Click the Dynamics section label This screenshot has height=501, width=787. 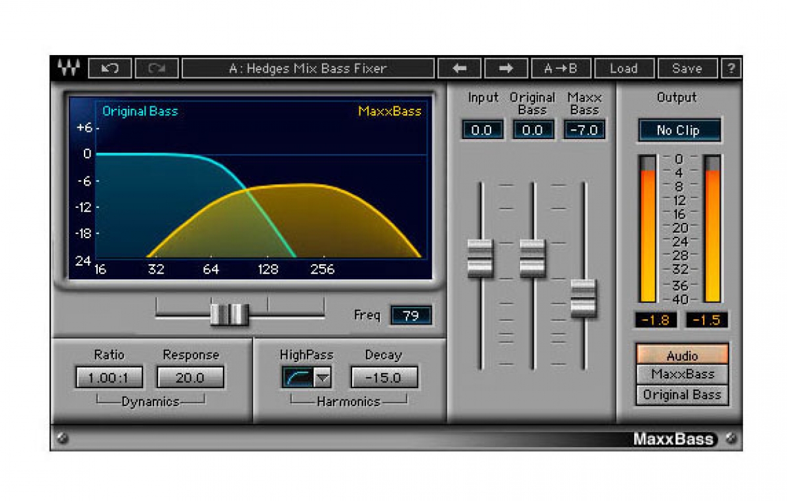coord(150,401)
